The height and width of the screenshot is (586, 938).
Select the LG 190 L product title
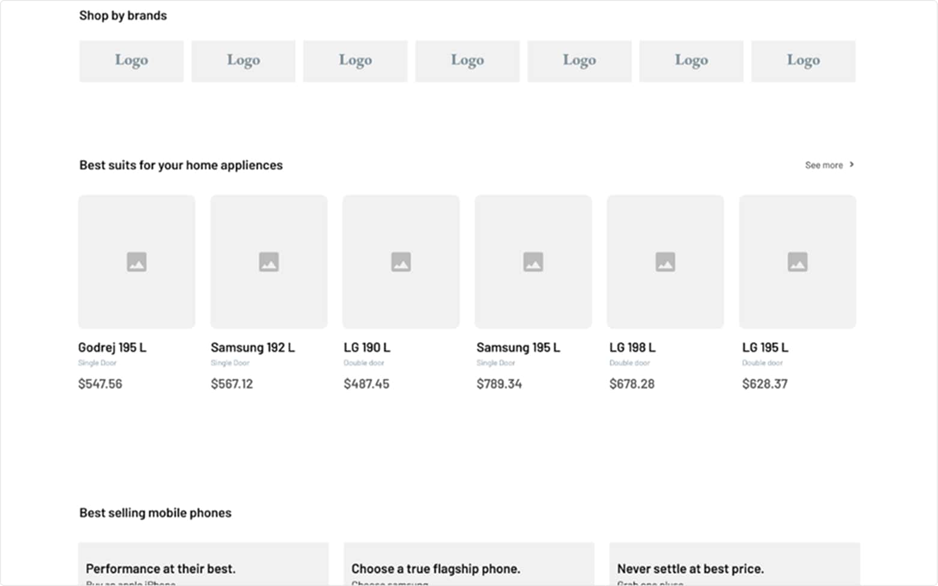coord(366,347)
